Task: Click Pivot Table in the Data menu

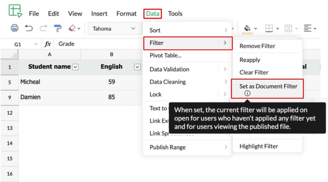Action: (165, 56)
